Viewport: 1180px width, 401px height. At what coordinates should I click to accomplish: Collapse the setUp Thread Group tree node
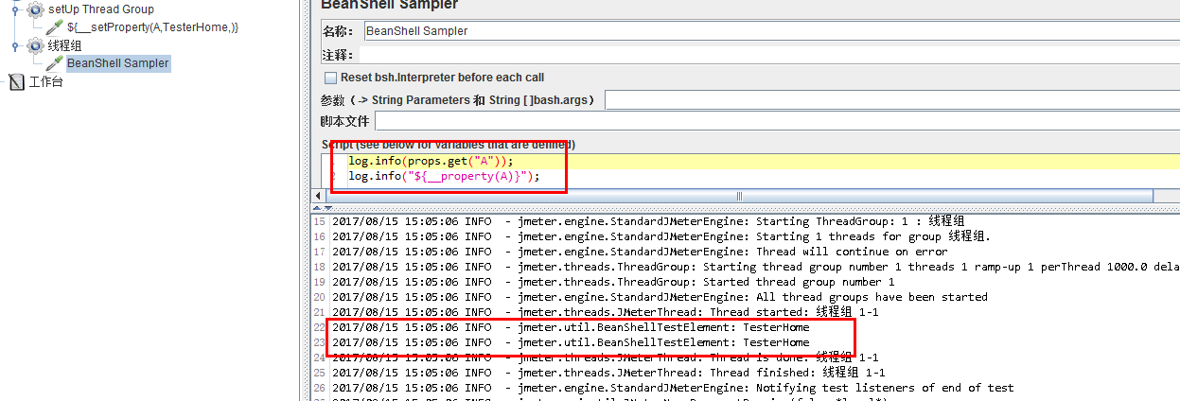pos(16,9)
